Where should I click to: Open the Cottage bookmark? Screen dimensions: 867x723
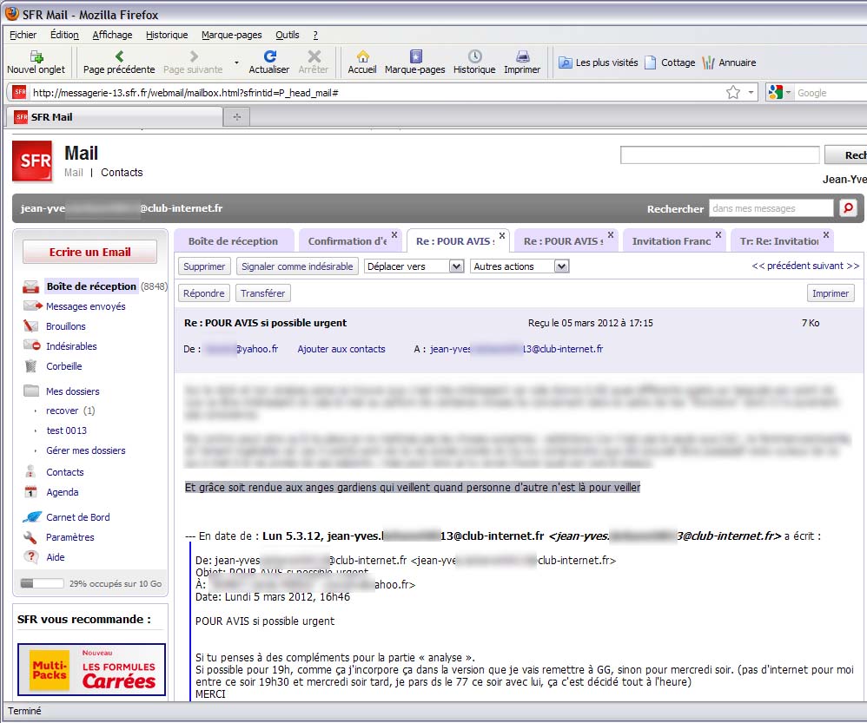[670, 62]
